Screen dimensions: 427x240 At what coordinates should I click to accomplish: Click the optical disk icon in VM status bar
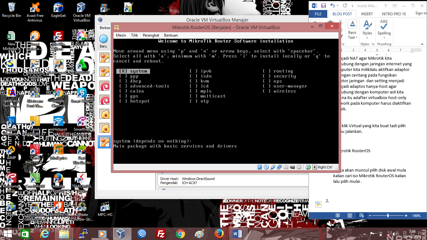click(x=266, y=167)
